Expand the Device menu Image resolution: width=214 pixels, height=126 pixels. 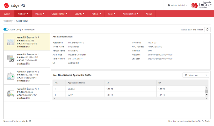(40, 14)
